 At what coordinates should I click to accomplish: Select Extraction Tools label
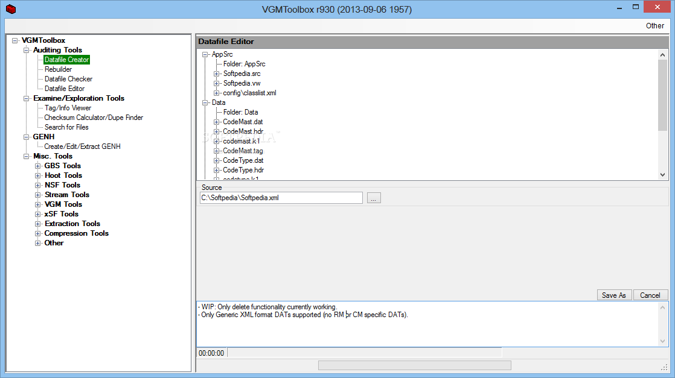[x=72, y=224]
